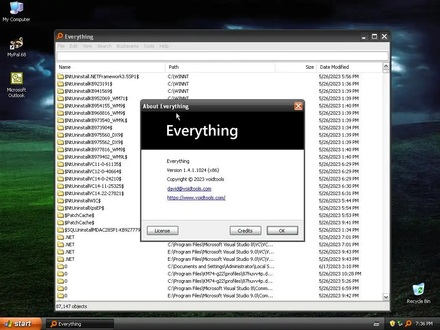Select folder icon for $SQLUninstallMDAC28SP1
This screenshot has height=330, width=440.
60,230
